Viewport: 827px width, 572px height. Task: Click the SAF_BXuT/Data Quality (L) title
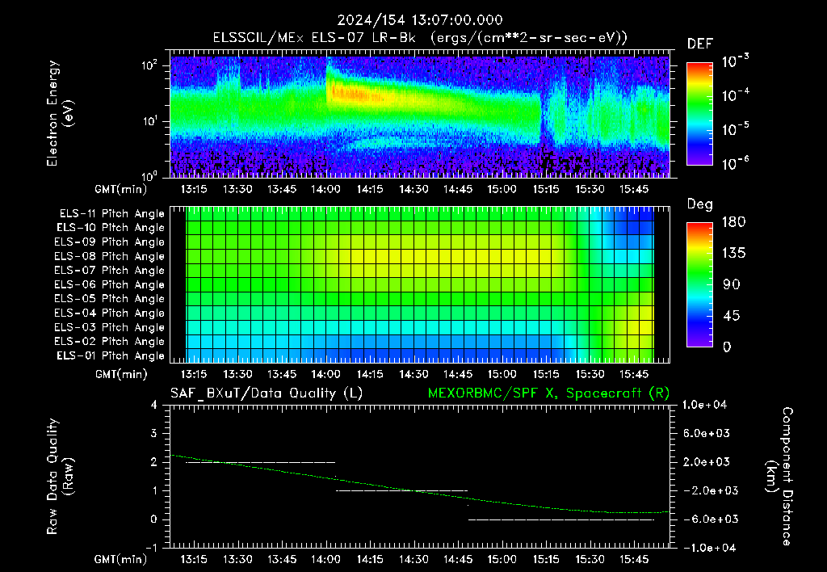(267, 393)
